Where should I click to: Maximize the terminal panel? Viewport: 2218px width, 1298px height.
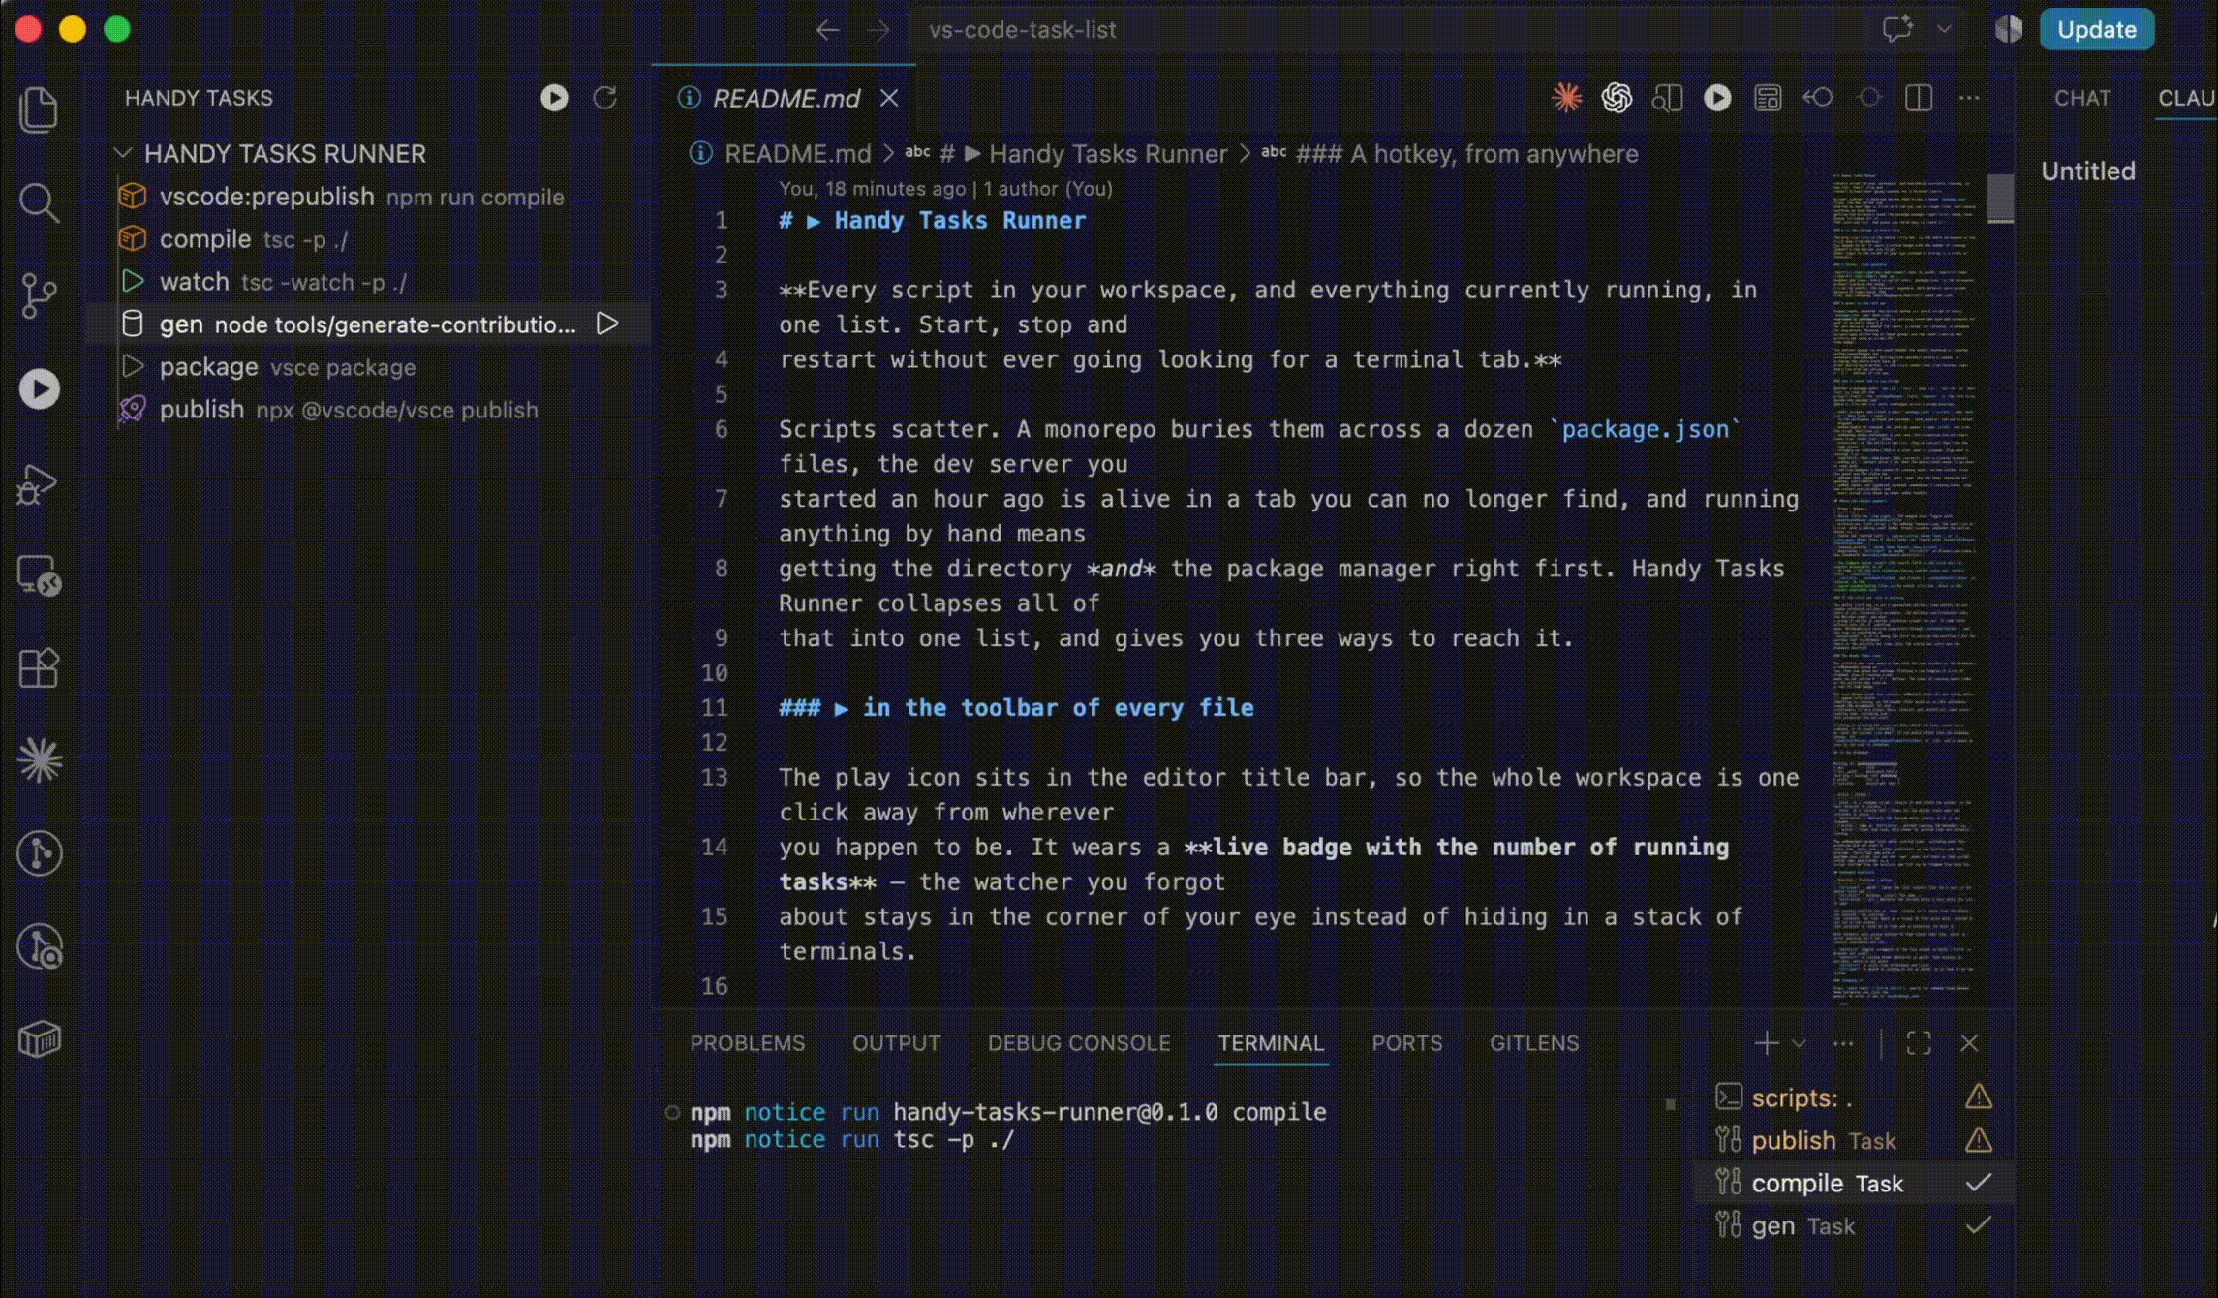point(1919,1043)
